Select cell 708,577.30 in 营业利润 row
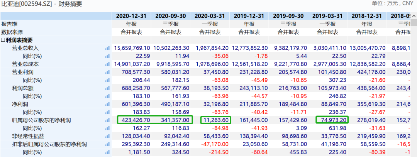Screen dimensions: 417x157 (136, 72)
